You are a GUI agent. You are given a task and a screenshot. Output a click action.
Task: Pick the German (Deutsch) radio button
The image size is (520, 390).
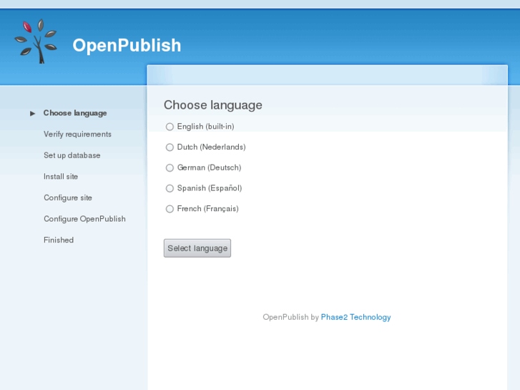170,168
